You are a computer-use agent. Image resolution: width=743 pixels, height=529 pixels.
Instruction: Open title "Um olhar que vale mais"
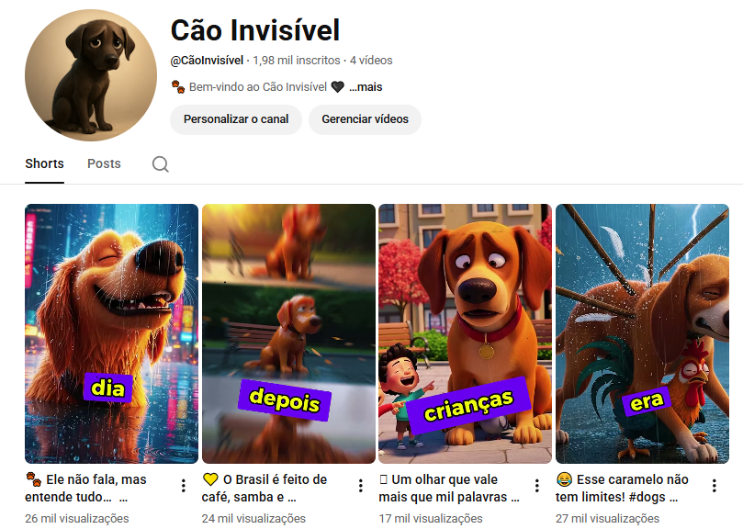[x=448, y=489]
